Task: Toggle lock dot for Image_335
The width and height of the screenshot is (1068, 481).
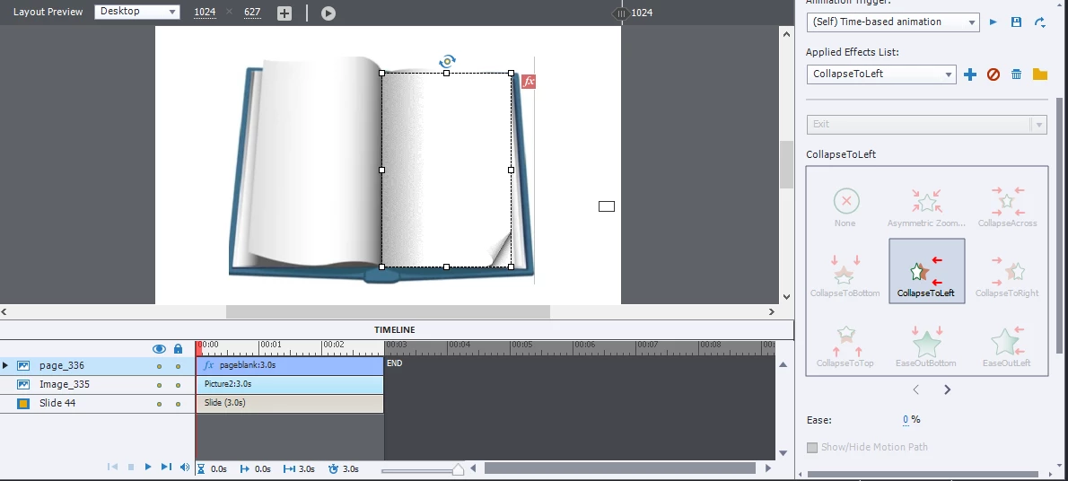Action: click(178, 386)
